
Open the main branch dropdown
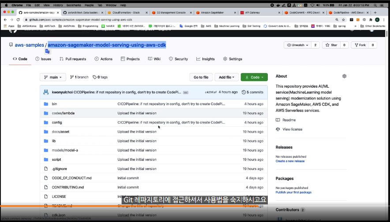tap(53, 77)
